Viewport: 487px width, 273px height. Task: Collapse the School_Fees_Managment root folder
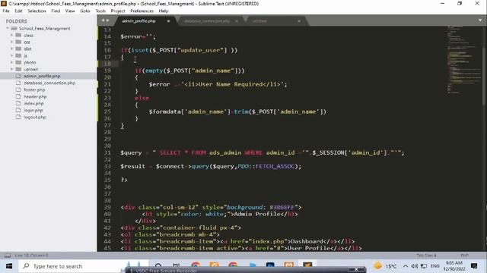coord(8,28)
